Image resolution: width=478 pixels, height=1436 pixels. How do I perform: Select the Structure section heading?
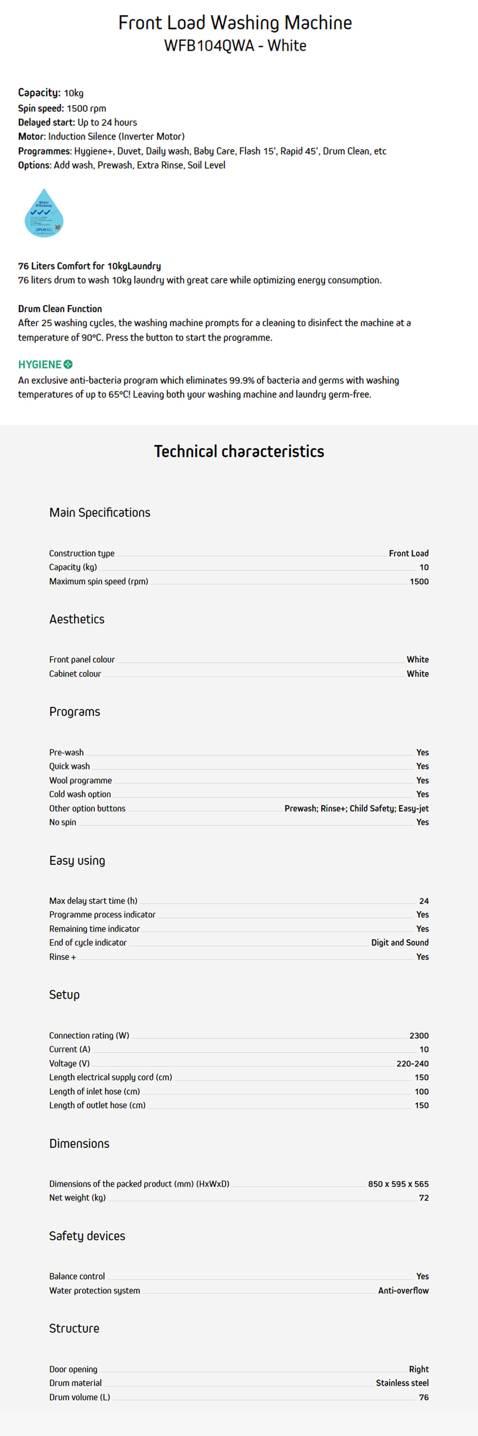click(74, 1329)
